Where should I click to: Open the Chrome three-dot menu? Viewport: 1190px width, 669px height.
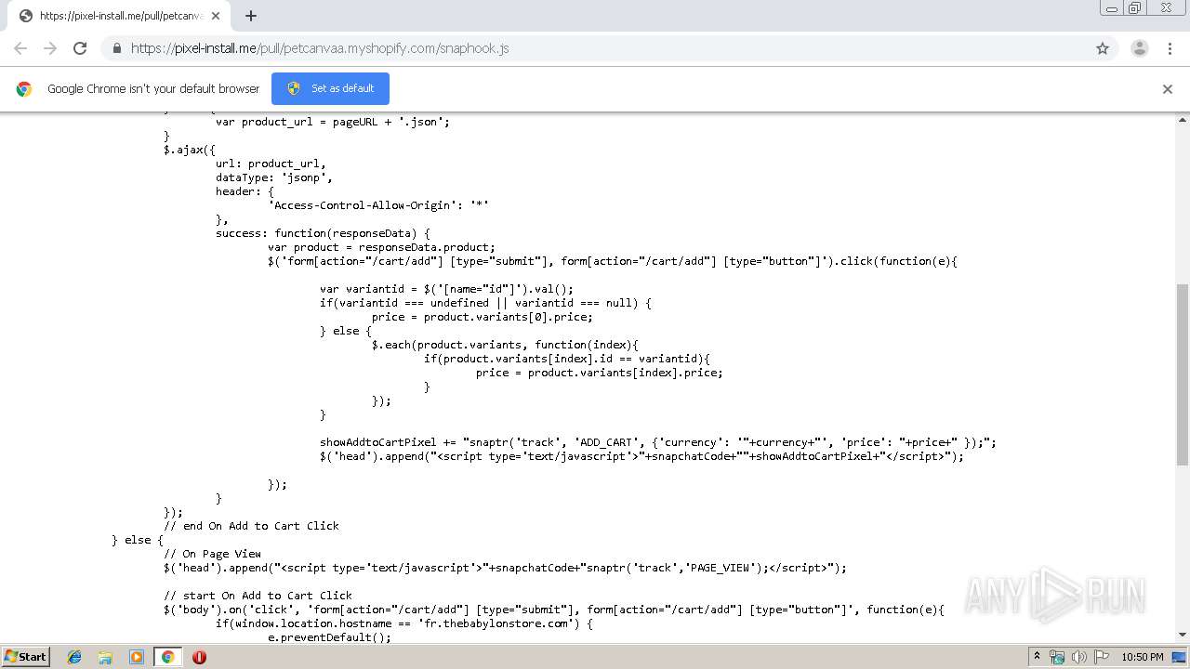pos(1170,48)
